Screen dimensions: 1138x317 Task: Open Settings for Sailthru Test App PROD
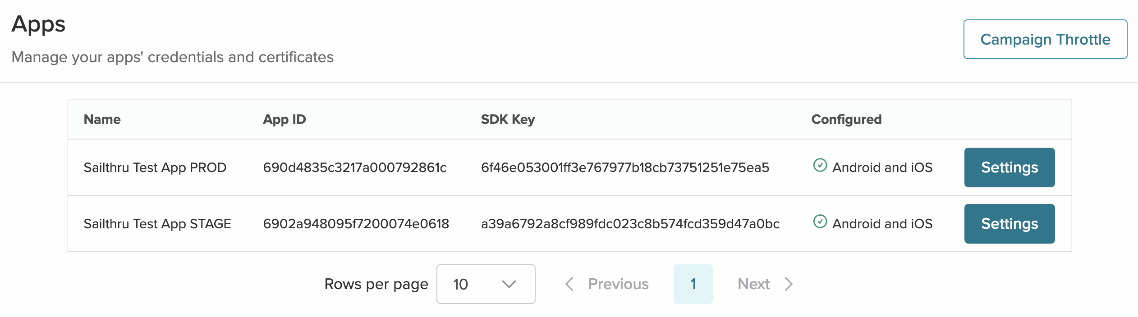point(1009,168)
